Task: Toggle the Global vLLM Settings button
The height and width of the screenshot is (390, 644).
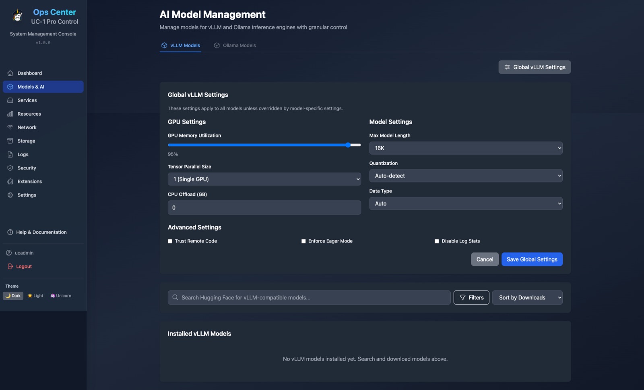Action: (x=535, y=67)
